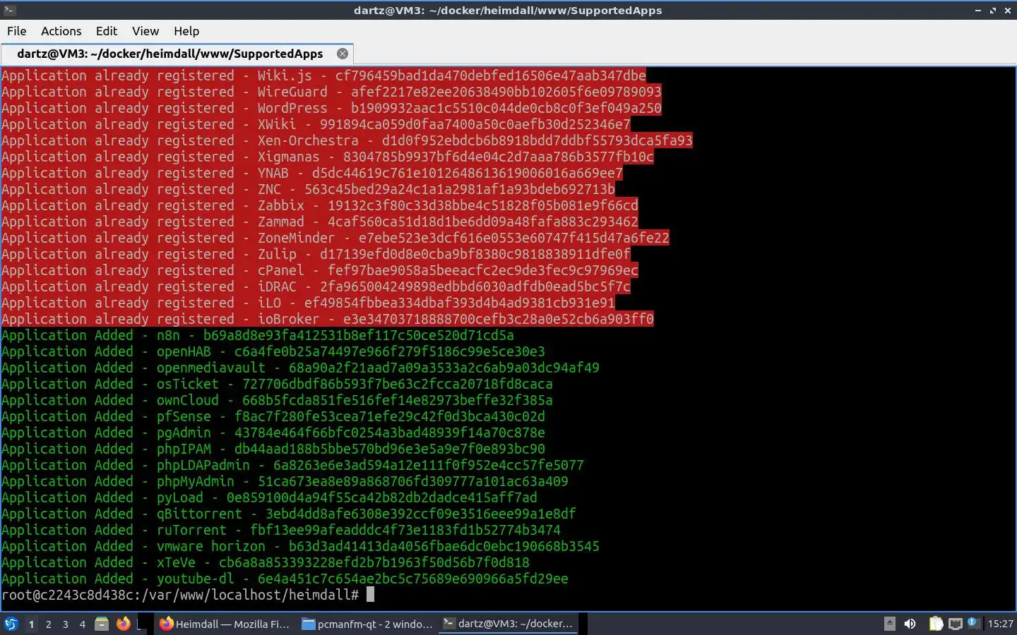Click the pfSense Application Added line
The height and width of the screenshot is (635, 1017).
click(x=273, y=416)
